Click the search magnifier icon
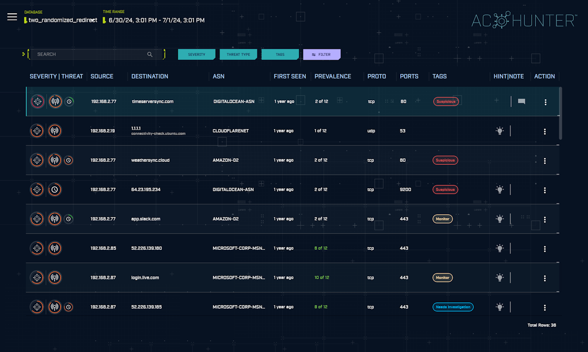This screenshot has width=588, height=352. point(150,54)
